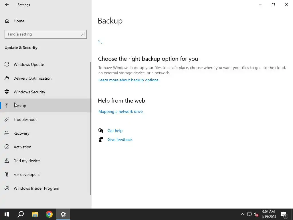This screenshot has width=293, height=220.
Task: Open the Home icon in sidebar
Action: pyautogui.click(x=7, y=21)
